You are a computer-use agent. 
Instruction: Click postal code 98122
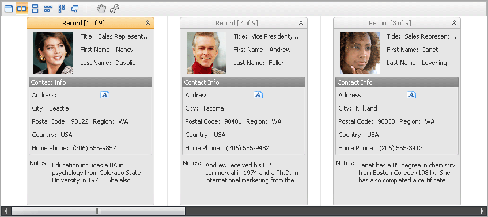pyautogui.click(x=80, y=121)
